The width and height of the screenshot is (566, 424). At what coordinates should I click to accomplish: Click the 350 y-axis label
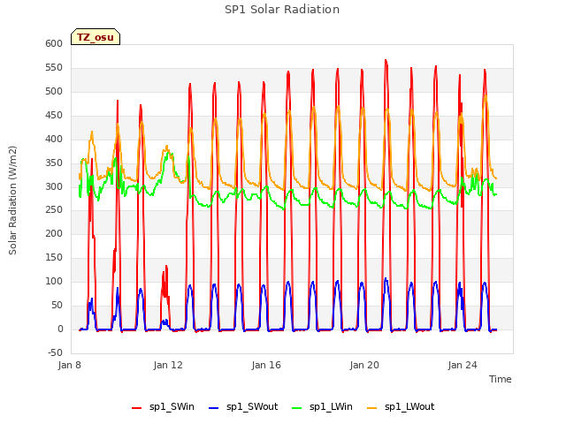click(54, 163)
